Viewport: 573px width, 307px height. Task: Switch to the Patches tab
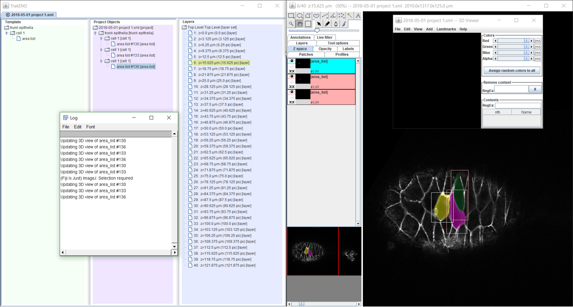pos(306,54)
